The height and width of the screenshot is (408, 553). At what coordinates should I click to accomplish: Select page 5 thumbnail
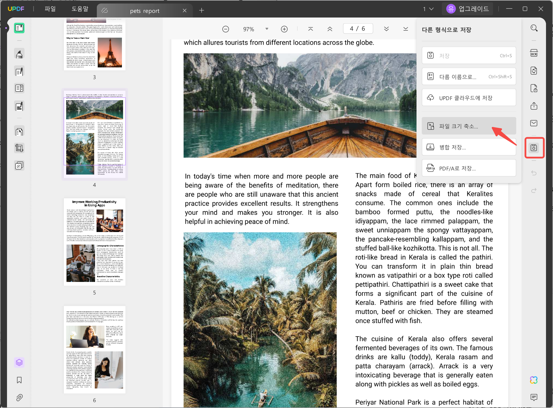94,242
